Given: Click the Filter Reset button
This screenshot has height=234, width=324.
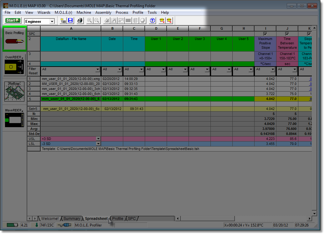Looking at the screenshot, I should tap(33, 71).
